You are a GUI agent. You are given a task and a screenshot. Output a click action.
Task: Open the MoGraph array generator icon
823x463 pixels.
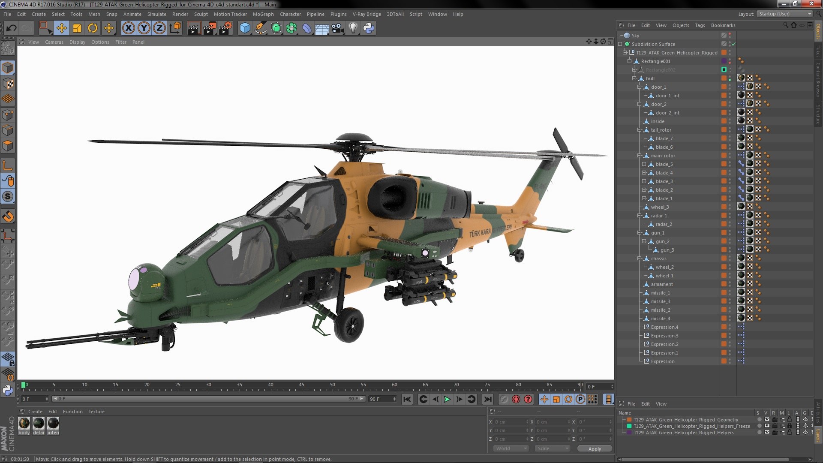tap(291, 28)
